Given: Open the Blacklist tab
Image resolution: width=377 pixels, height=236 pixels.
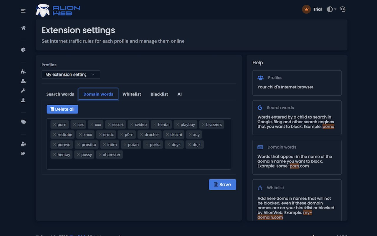Looking at the screenshot, I should [x=159, y=94].
